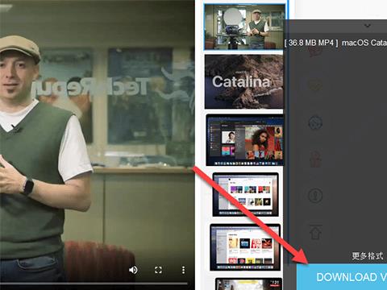The width and height of the screenshot is (387, 290).
Task: Click the dimmed circled info icon
Action: 315,195
